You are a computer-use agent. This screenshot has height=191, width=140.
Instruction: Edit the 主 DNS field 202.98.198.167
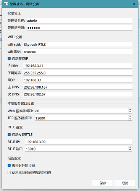pyautogui.click(x=78, y=87)
